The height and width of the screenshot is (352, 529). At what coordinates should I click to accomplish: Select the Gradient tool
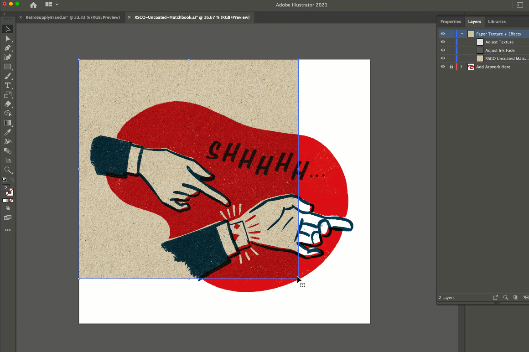click(x=8, y=123)
